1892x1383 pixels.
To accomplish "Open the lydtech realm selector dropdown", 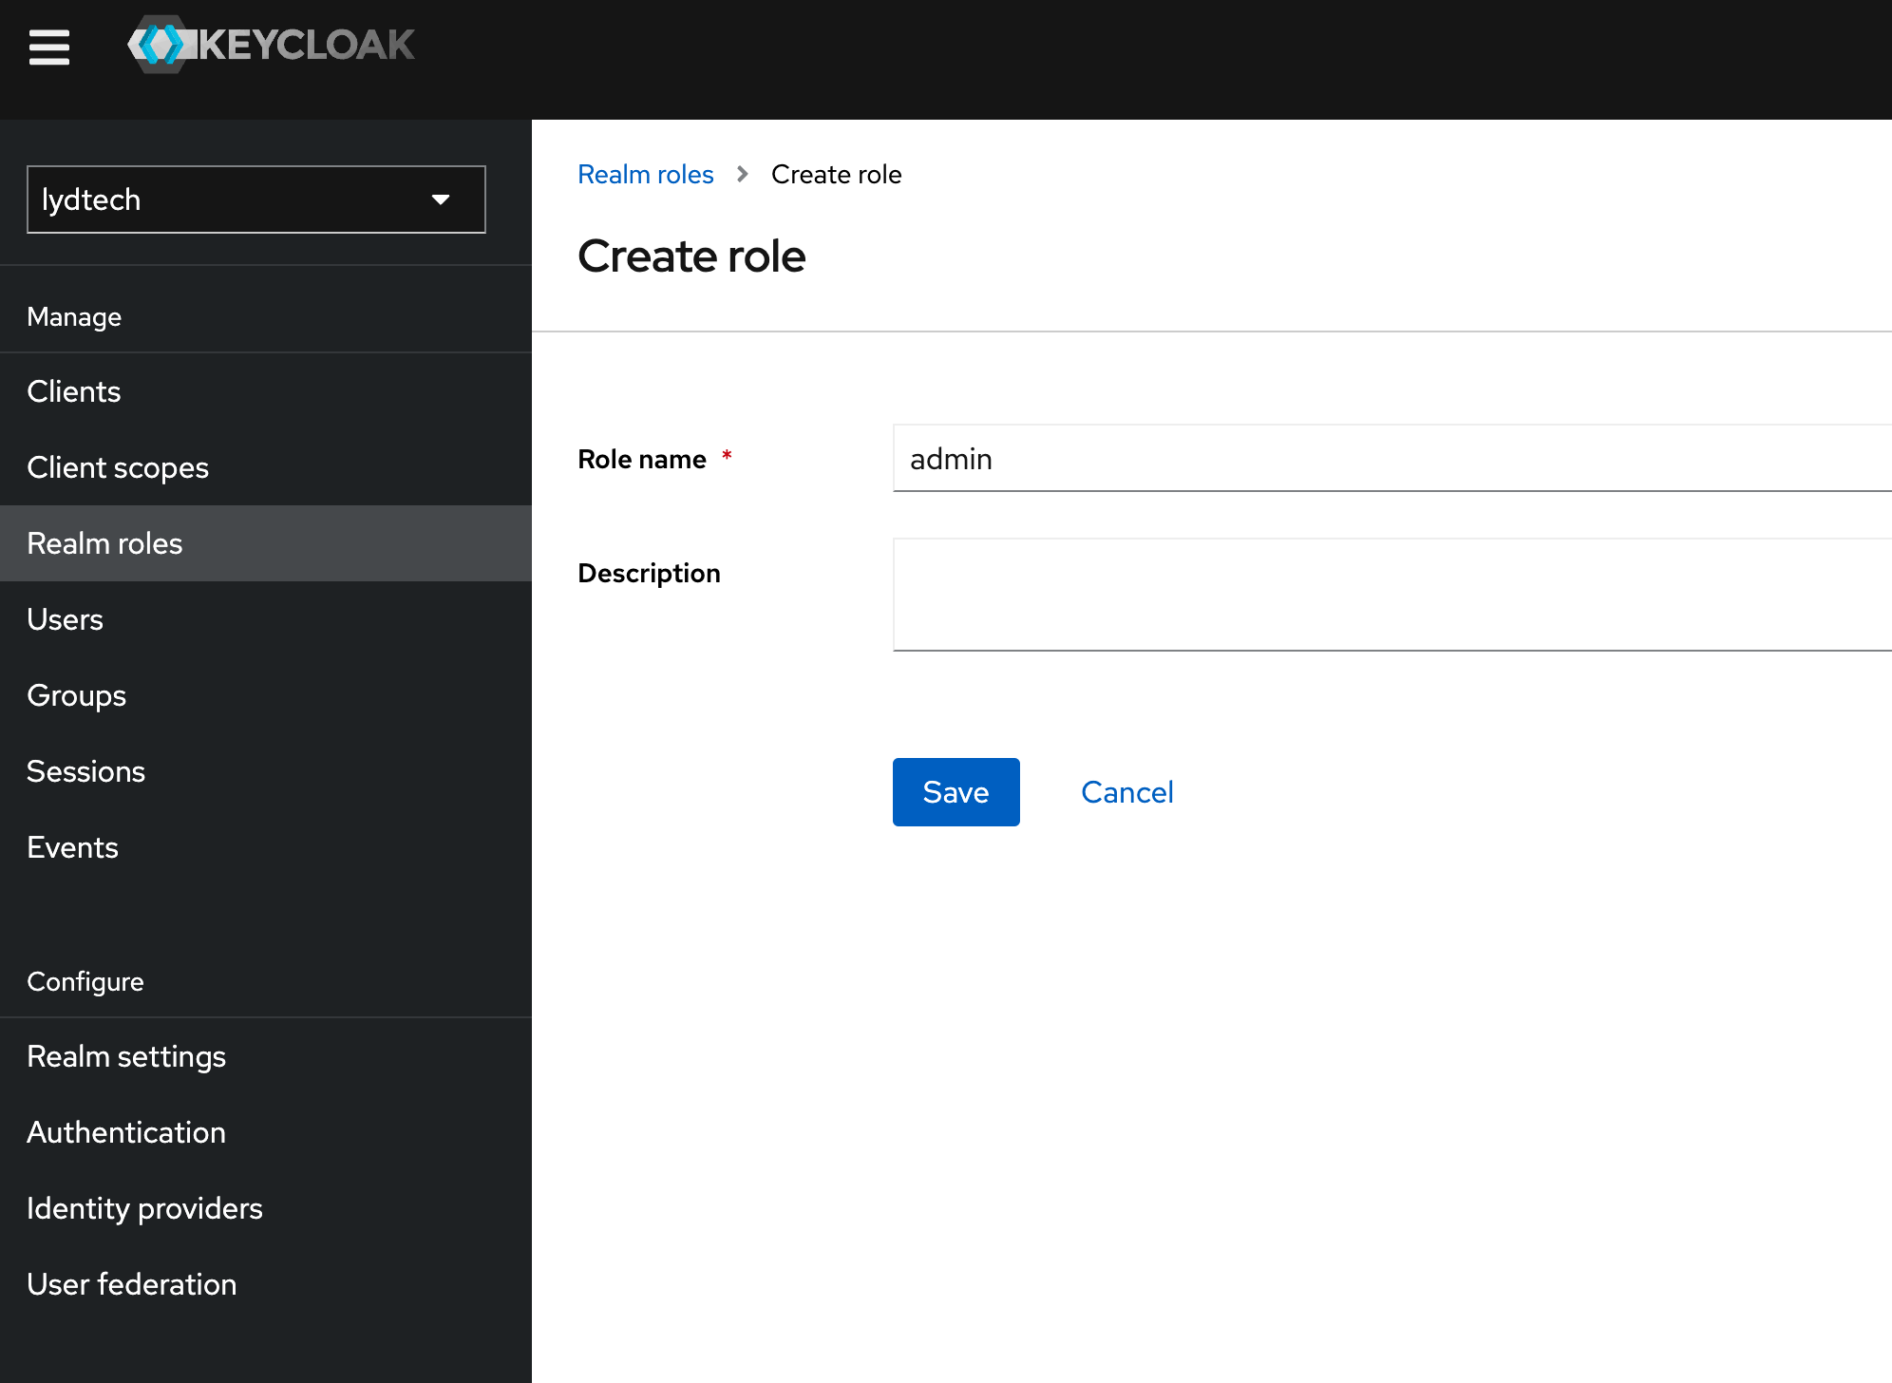I will click(x=256, y=199).
